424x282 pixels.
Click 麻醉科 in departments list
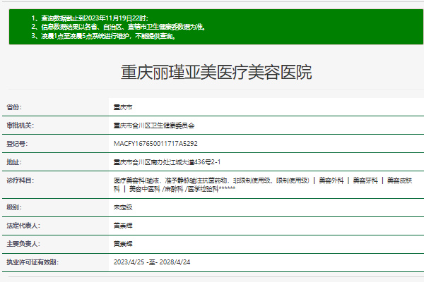(174, 189)
